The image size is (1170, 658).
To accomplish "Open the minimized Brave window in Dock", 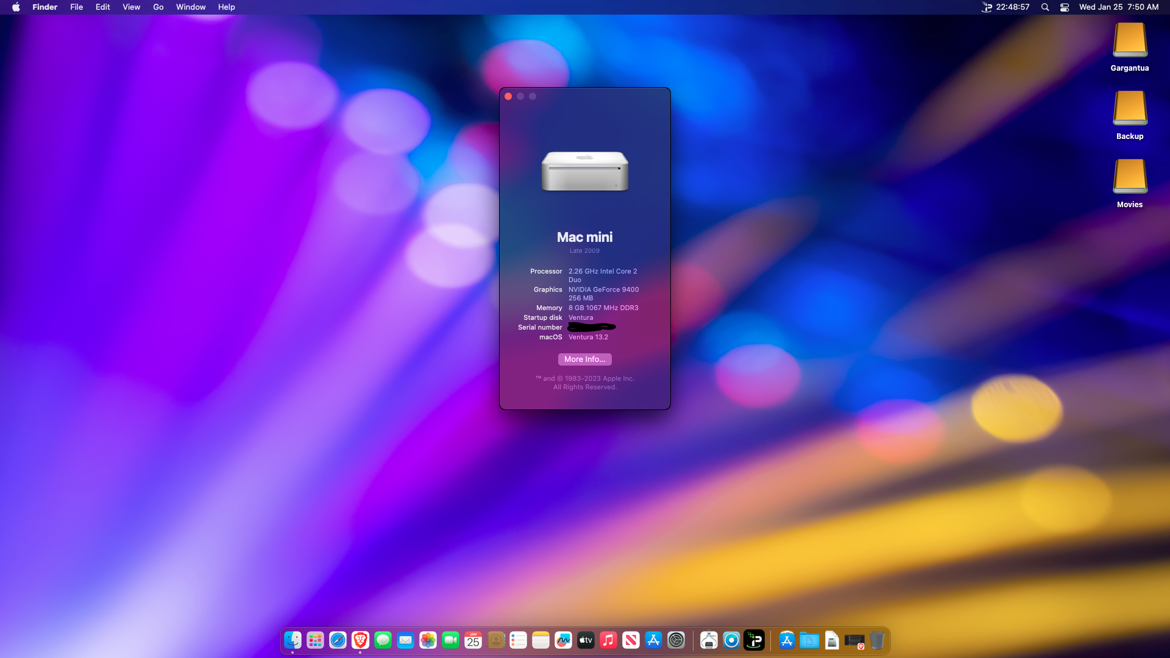I will (x=854, y=641).
